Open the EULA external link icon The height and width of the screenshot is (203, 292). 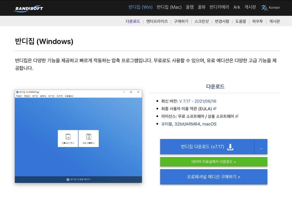coord(215,109)
